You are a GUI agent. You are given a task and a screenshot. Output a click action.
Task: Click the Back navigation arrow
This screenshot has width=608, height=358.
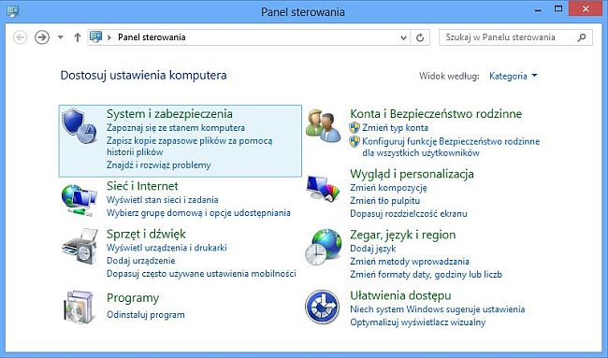[x=21, y=37]
